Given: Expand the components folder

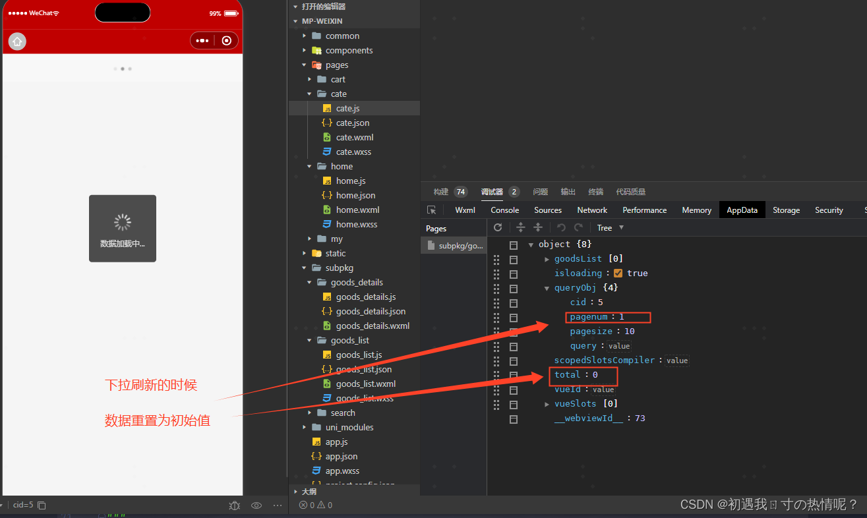Looking at the screenshot, I should [x=305, y=50].
